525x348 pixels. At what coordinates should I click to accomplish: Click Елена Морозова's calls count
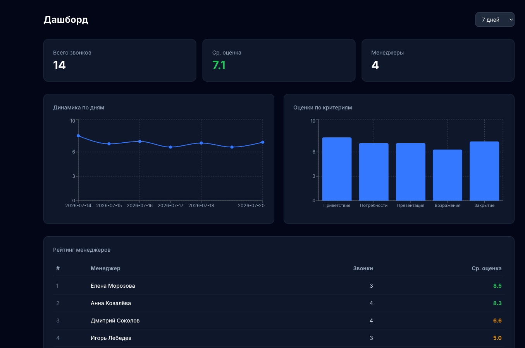pos(371,286)
